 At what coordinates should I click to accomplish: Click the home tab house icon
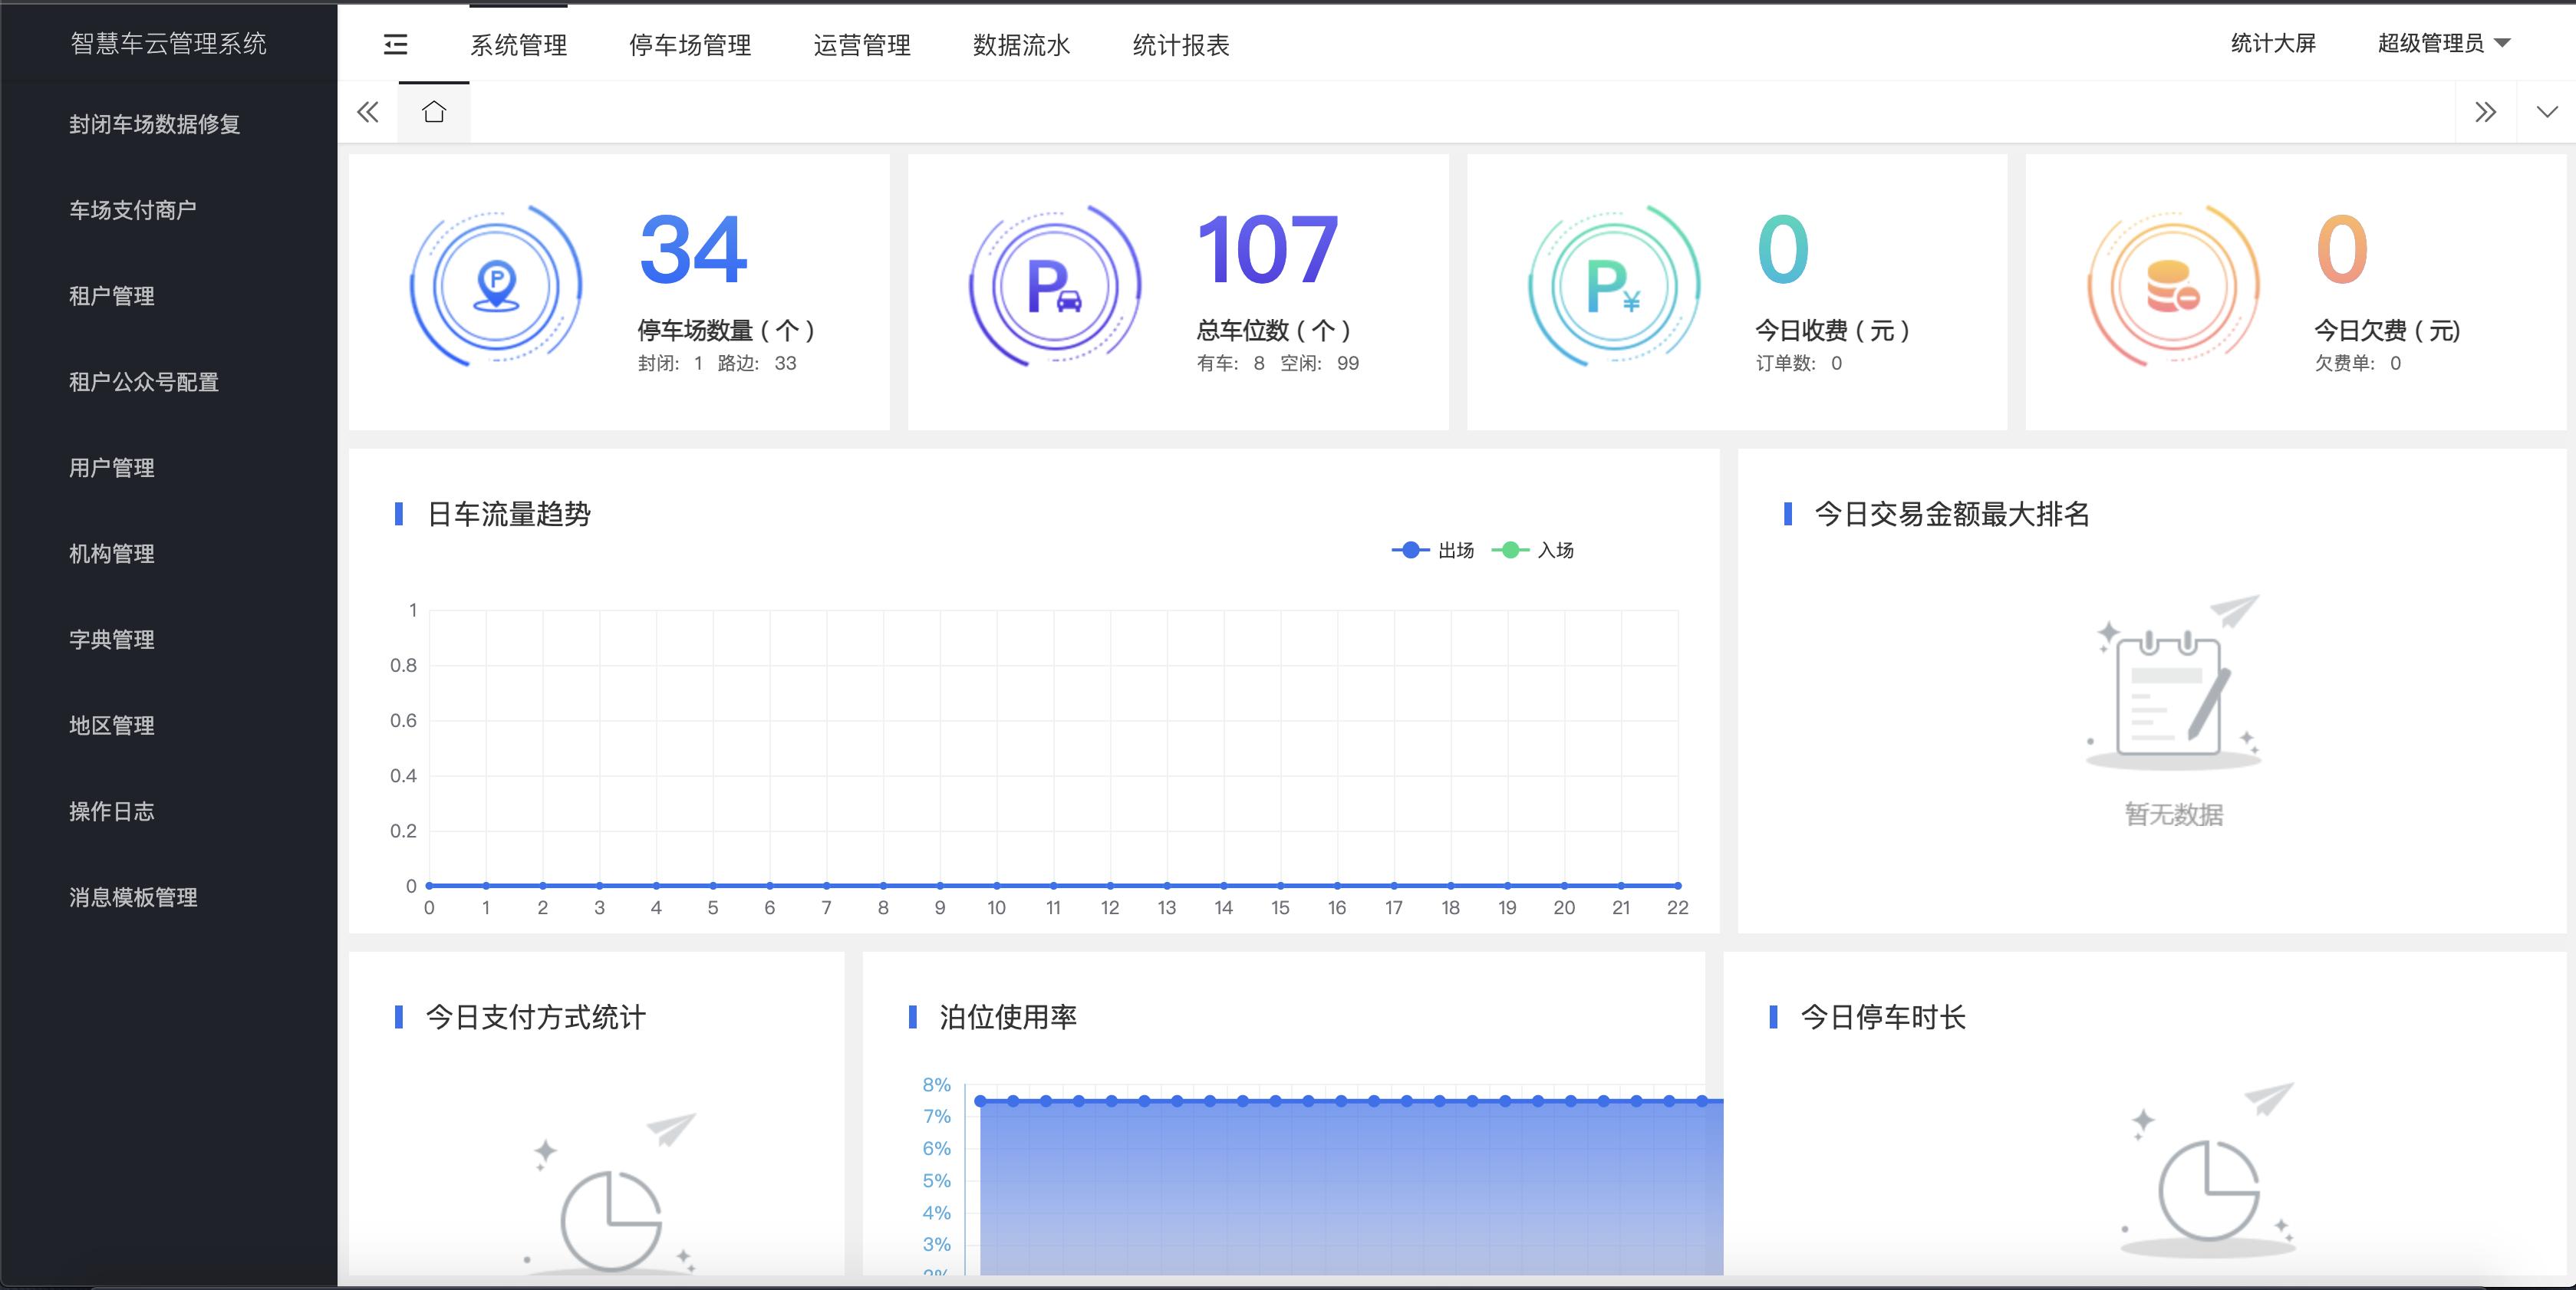[433, 112]
